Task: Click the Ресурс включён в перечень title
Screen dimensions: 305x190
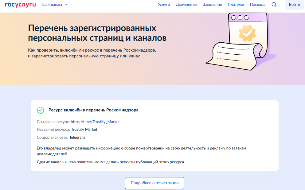Action: pos(93,110)
